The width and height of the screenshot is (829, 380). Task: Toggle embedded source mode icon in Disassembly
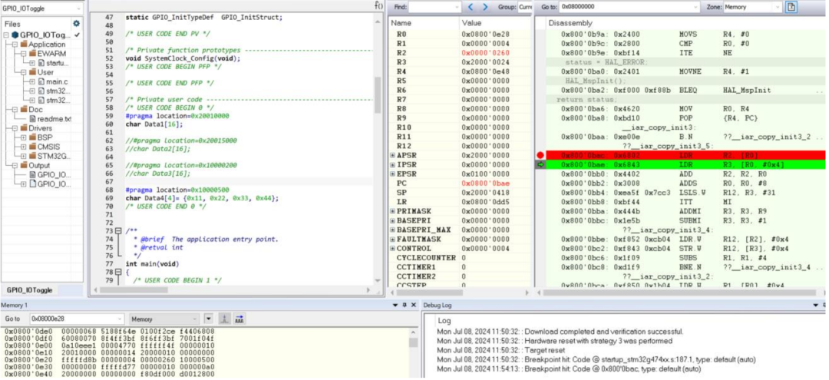pyautogui.click(x=791, y=8)
